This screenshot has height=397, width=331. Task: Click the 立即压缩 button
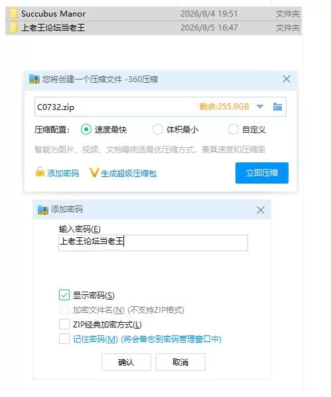pyautogui.click(x=262, y=173)
